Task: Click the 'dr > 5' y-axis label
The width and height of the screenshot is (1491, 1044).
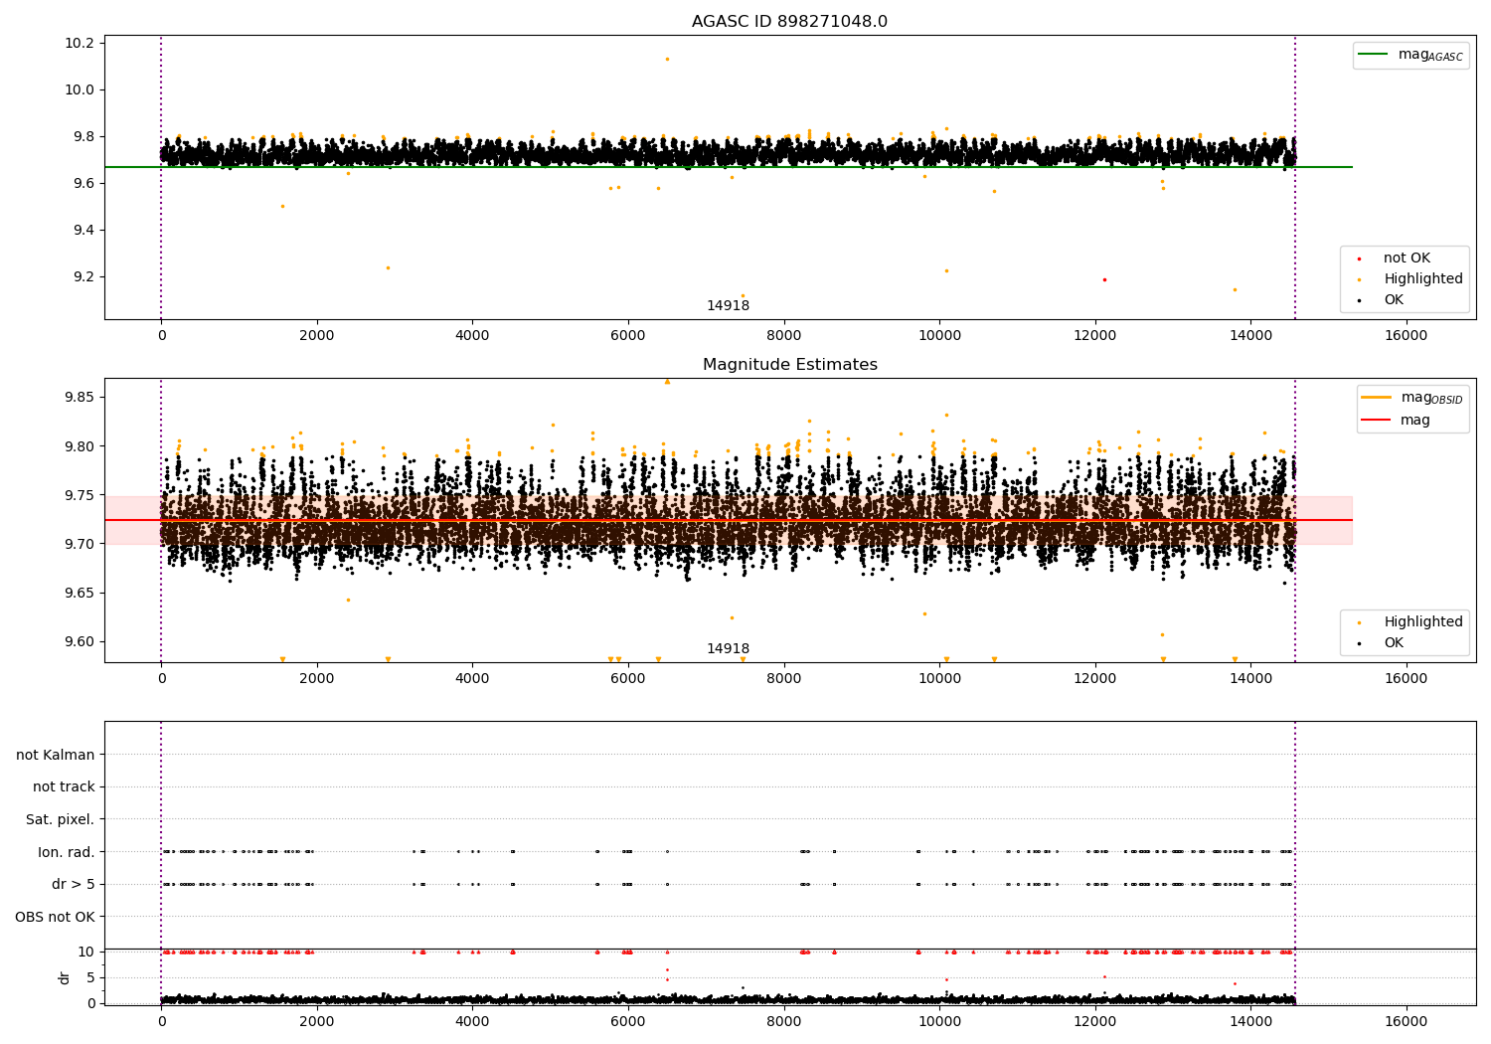Action: [73, 884]
